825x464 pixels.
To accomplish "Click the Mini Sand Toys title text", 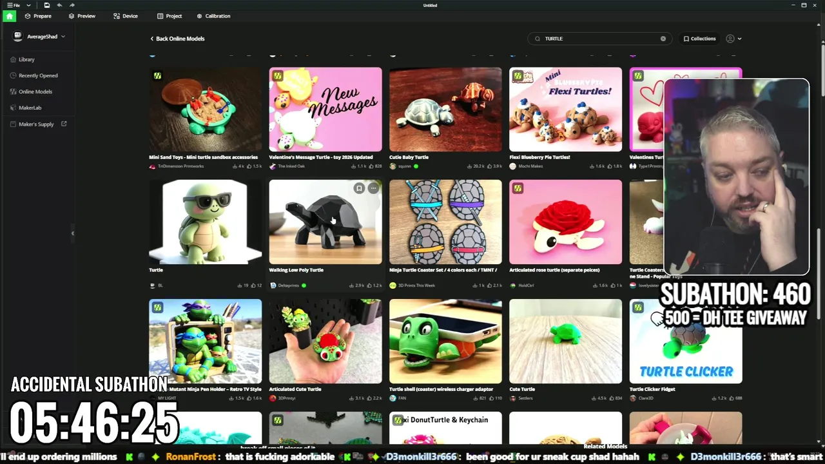I will (203, 157).
